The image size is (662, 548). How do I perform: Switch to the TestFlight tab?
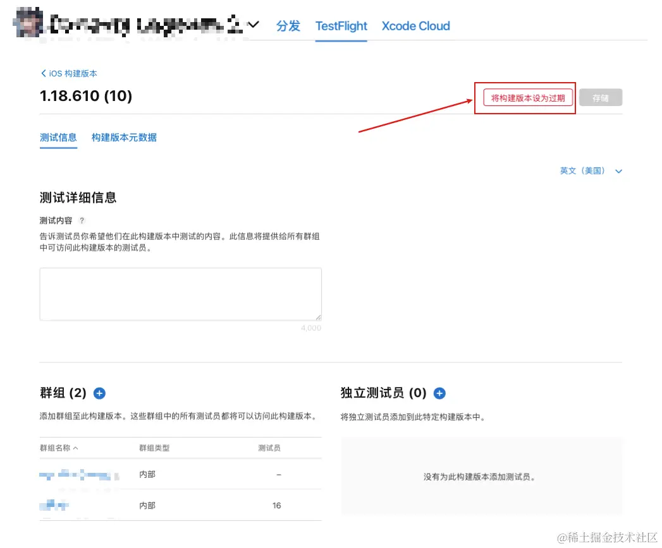click(341, 26)
